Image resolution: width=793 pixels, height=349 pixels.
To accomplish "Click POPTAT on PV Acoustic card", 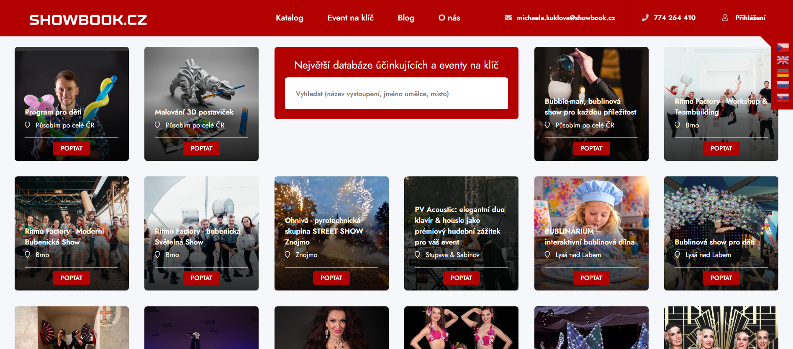I will (x=461, y=278).
